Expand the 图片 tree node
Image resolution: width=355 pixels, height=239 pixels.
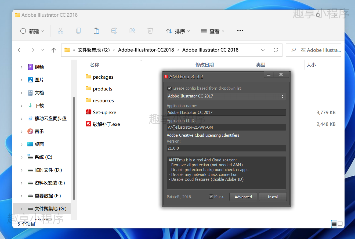pos(21,80)
